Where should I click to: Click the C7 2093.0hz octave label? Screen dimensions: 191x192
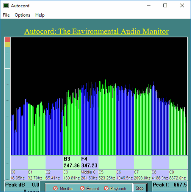143,175
